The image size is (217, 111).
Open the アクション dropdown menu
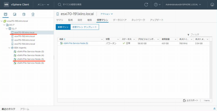coord(106,14)
